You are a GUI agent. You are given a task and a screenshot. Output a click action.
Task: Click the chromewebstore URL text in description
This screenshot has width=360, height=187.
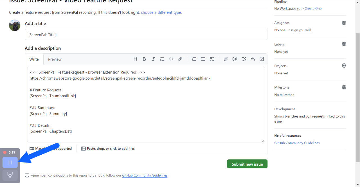pos(120,78)
